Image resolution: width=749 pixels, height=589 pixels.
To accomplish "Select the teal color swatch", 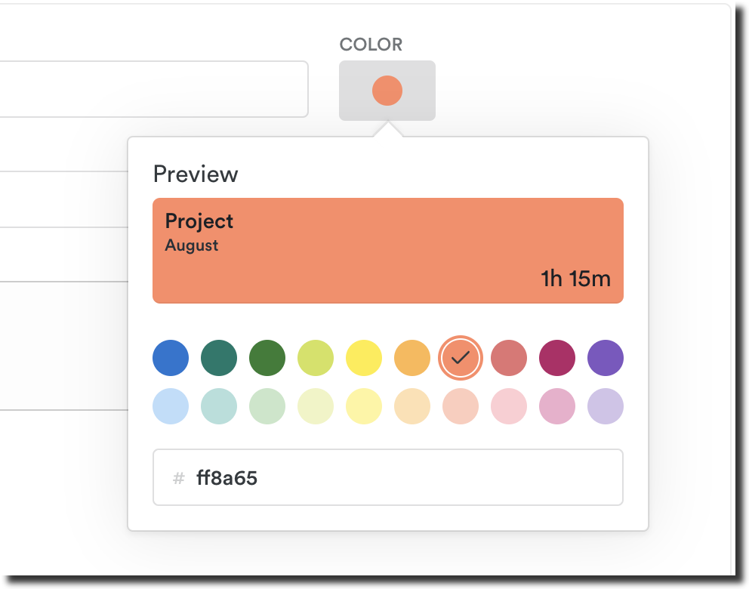I will [x=219, y=358].
